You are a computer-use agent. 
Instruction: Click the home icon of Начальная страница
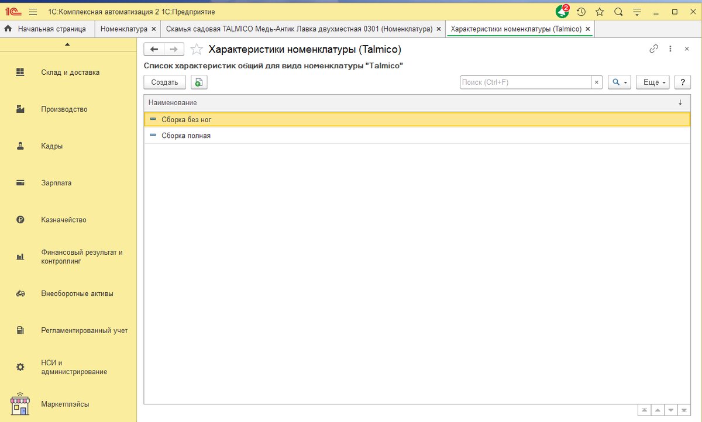[x=8, y=28]
